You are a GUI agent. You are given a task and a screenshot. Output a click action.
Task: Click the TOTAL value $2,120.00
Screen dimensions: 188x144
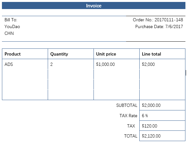point(162,136)
